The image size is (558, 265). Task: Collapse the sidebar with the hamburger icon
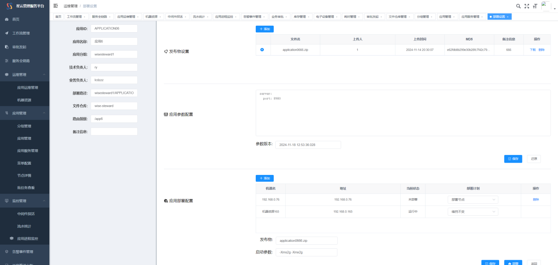click(x=56, y=6)
